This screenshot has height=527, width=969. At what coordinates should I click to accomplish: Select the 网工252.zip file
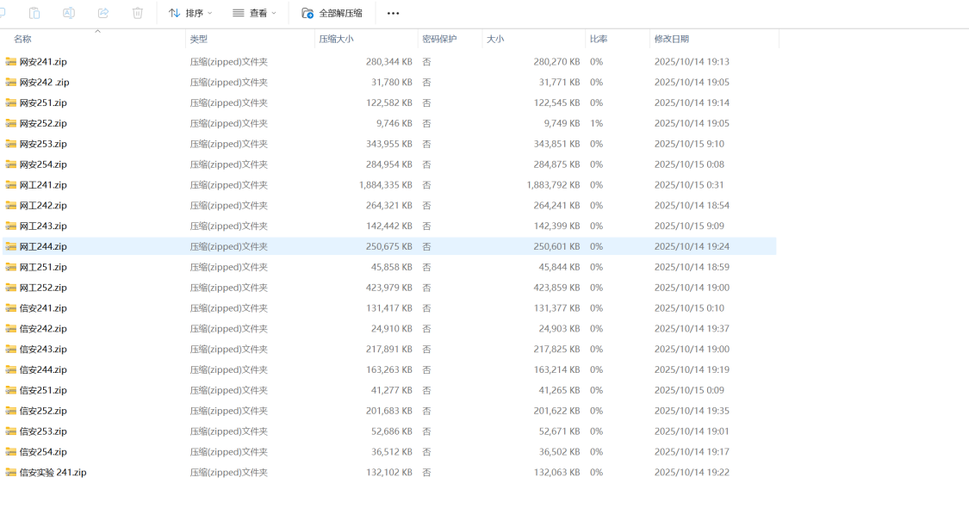(43, 288)
